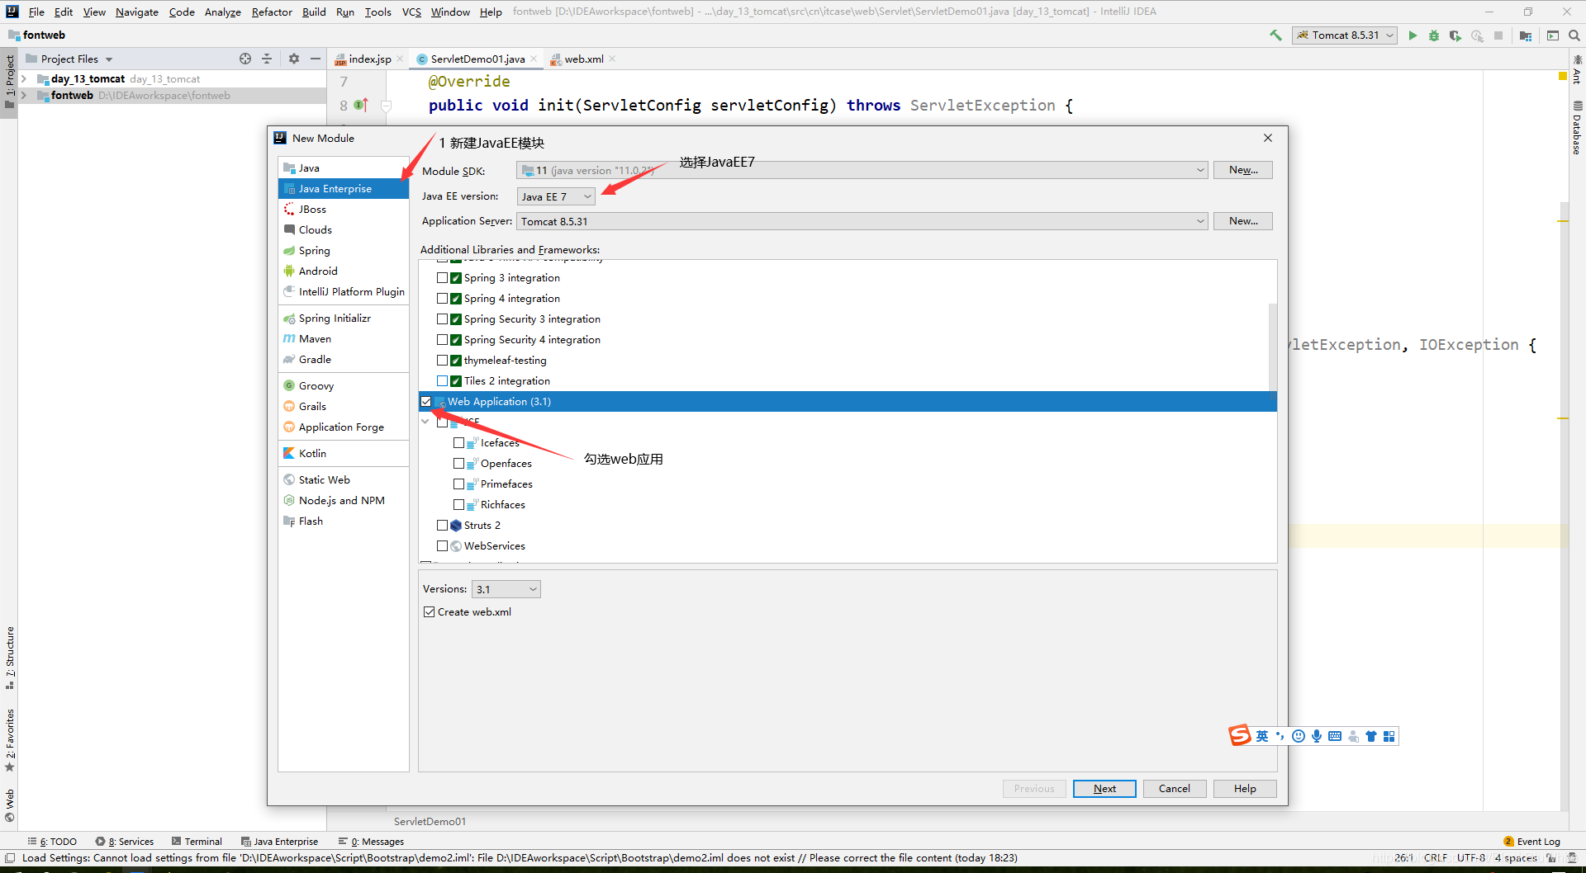Viewport: 1586px width, 873px height.
Task: Enable Spring Security 3 integration checkbox
Action: pyautogui.click(x=442, y=319)
